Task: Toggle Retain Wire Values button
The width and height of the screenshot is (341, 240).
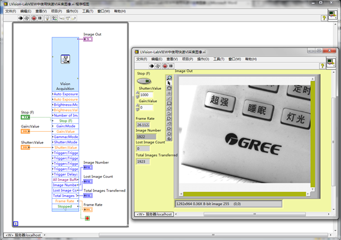Action: click(x=54, y=18)
